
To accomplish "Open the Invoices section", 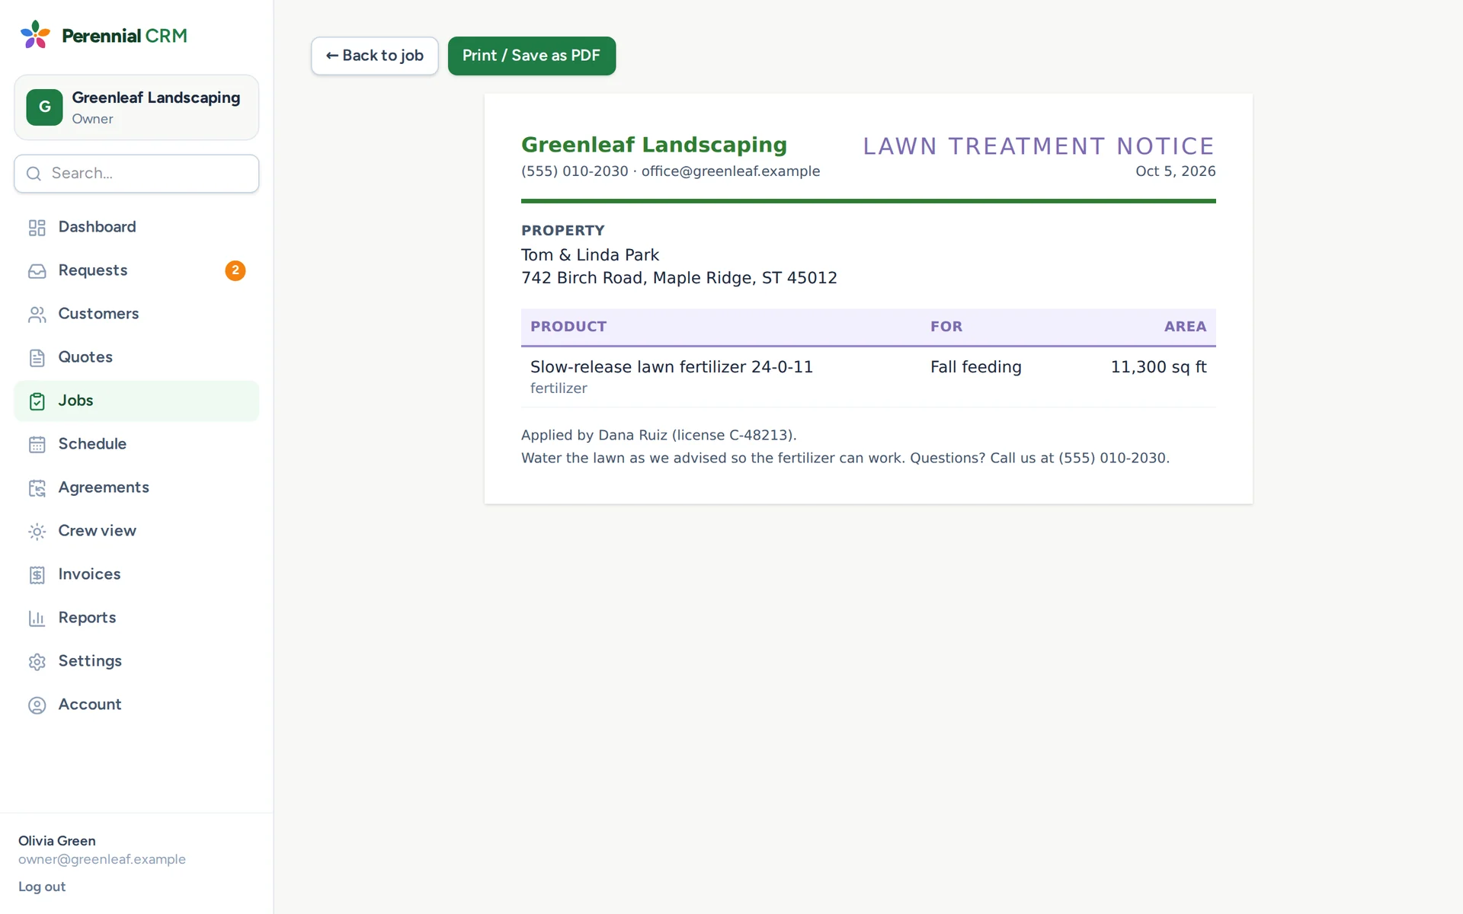I will point(136,574).
